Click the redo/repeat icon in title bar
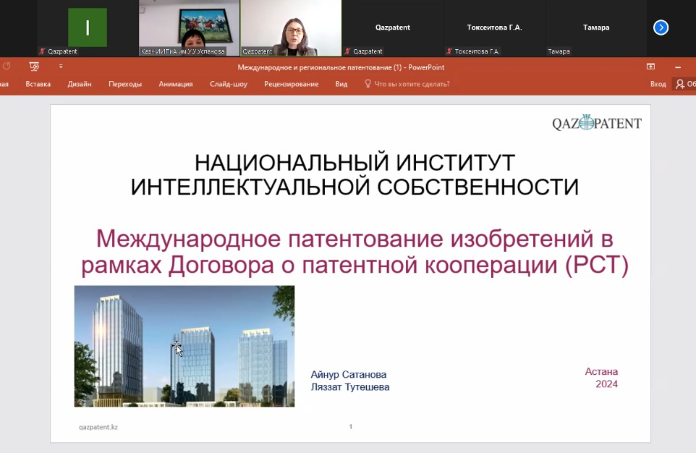Screen dimensions: 696x453 pyautogui.click(x=7, y=67)
